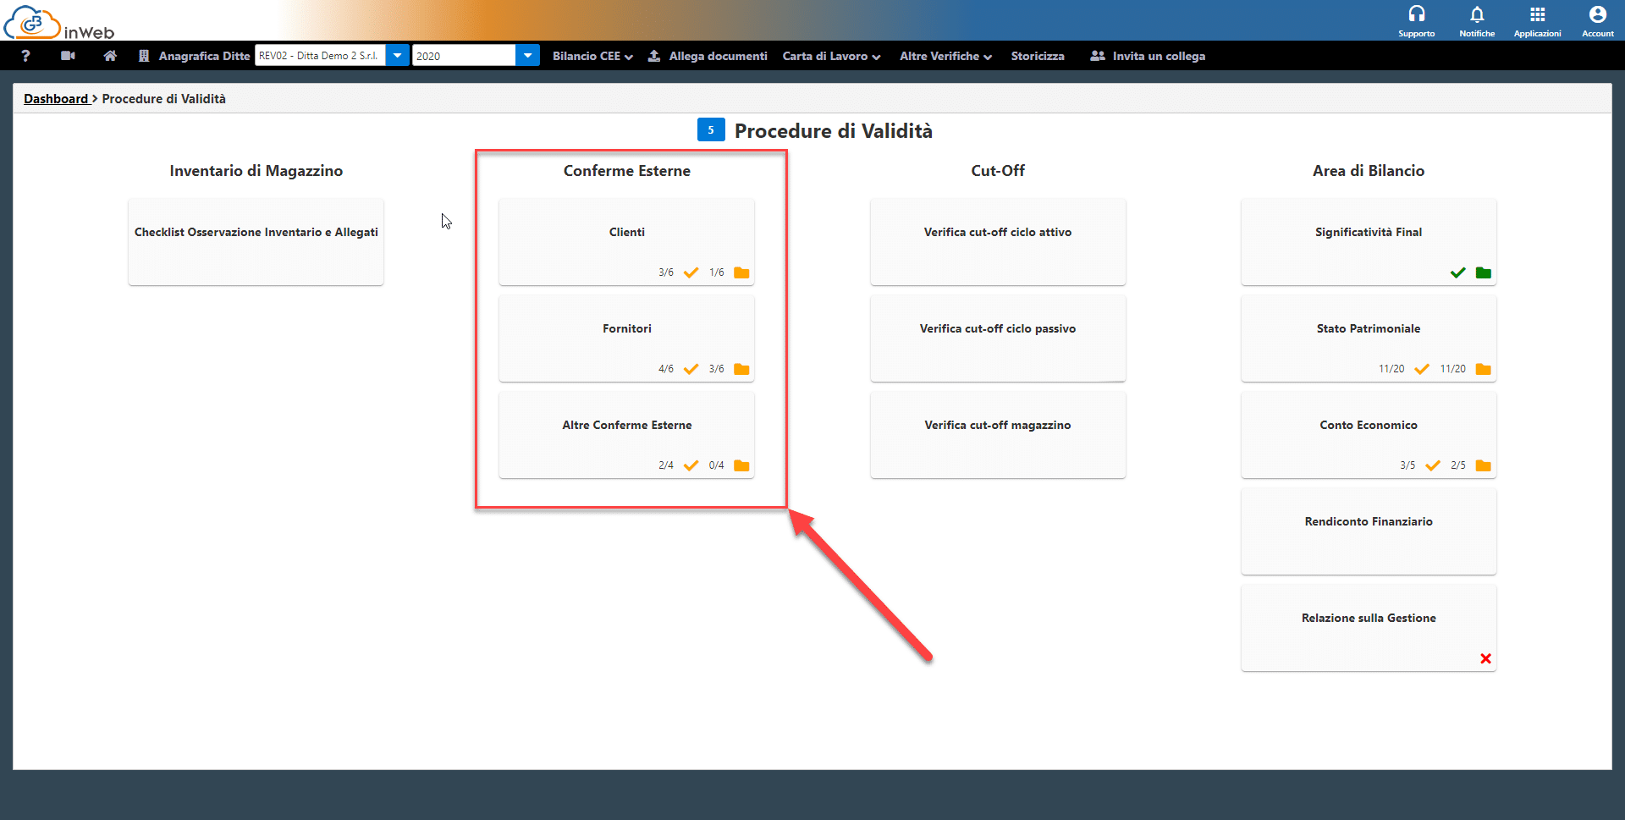Open the Supporto headset icon

pyautogui.click(x=1416, y=20)
